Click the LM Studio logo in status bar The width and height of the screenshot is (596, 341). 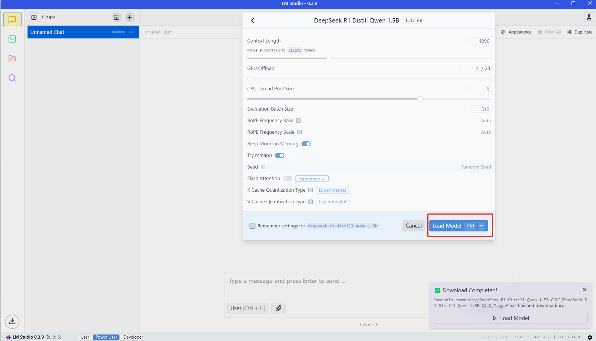[9, 337]
